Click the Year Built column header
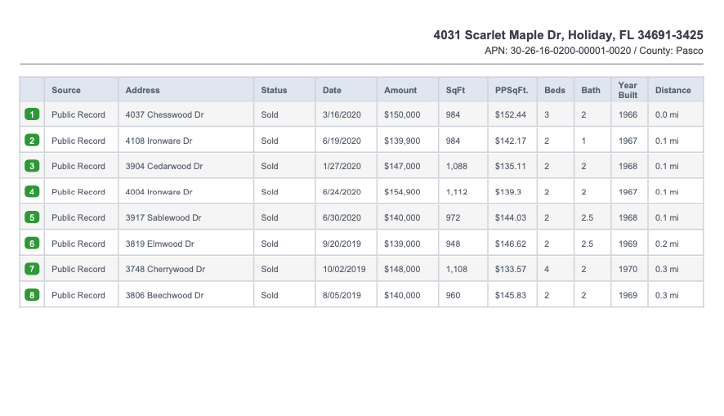724x416 pixels. pos(628,90)
